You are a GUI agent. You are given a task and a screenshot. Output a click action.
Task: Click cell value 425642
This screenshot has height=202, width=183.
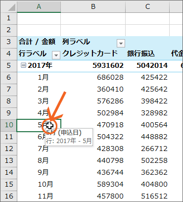point(154,89)
